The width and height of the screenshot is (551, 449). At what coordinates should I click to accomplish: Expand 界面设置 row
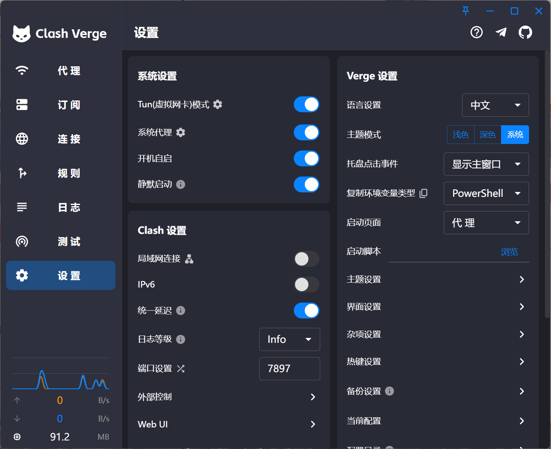(x=438, y=307)
